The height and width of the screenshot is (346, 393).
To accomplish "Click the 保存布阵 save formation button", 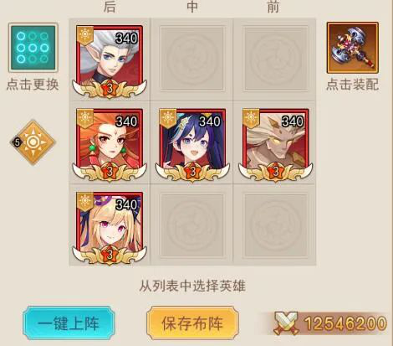I will point(192,323).
